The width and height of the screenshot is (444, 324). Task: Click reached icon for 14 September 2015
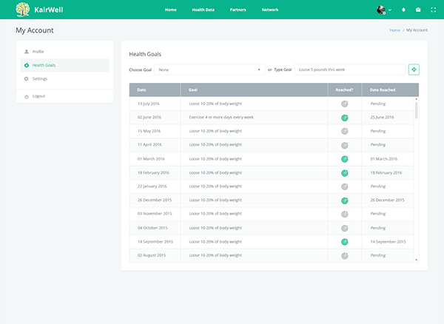tap(345, 242)
